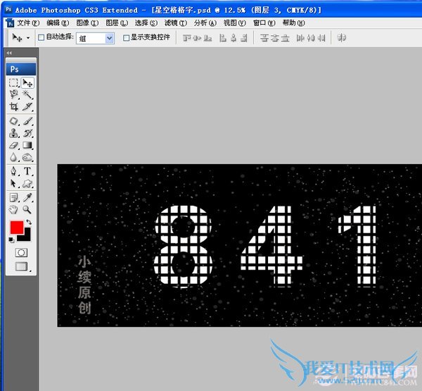The height and width of the screenshot is (391, 422).
Task: Open the 窗口(W) menu
Action: coord(264,23)
